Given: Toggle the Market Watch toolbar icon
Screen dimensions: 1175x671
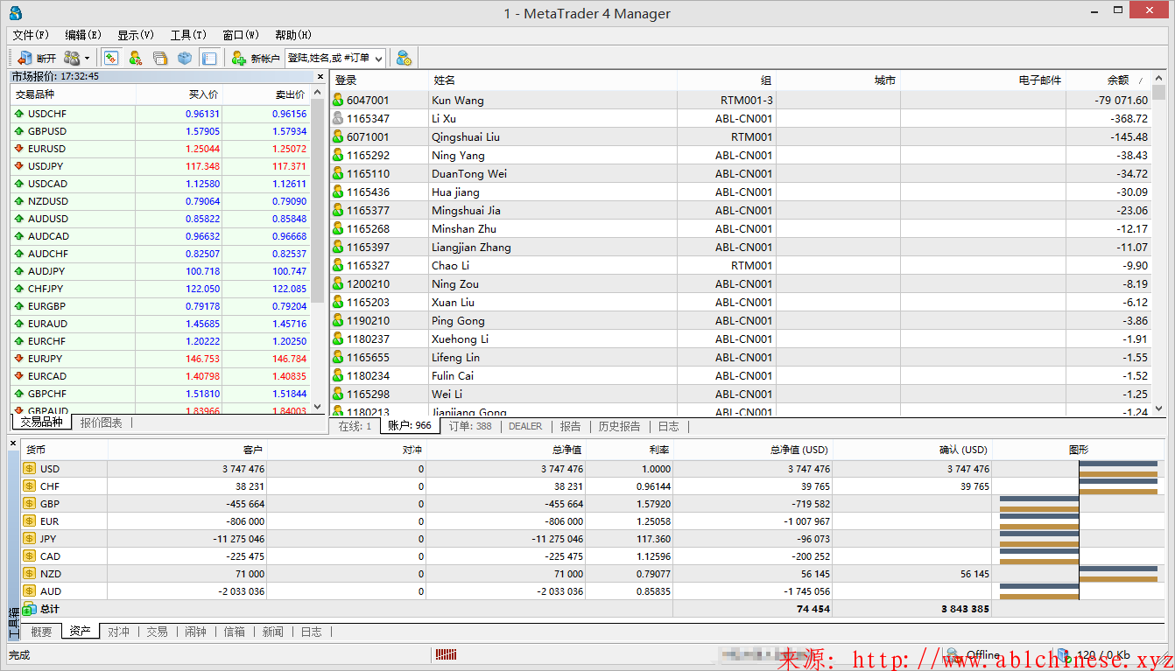Looking at the screenshot, I should point(111,58).
